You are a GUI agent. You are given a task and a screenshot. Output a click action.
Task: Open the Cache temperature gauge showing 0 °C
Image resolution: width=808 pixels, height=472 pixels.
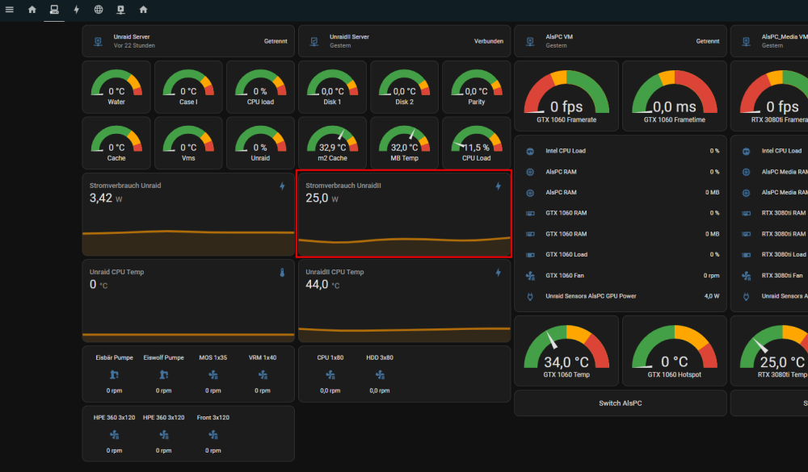(x=116, y=143)
